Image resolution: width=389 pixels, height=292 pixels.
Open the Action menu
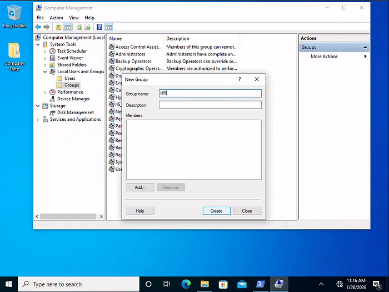point(56,18)
